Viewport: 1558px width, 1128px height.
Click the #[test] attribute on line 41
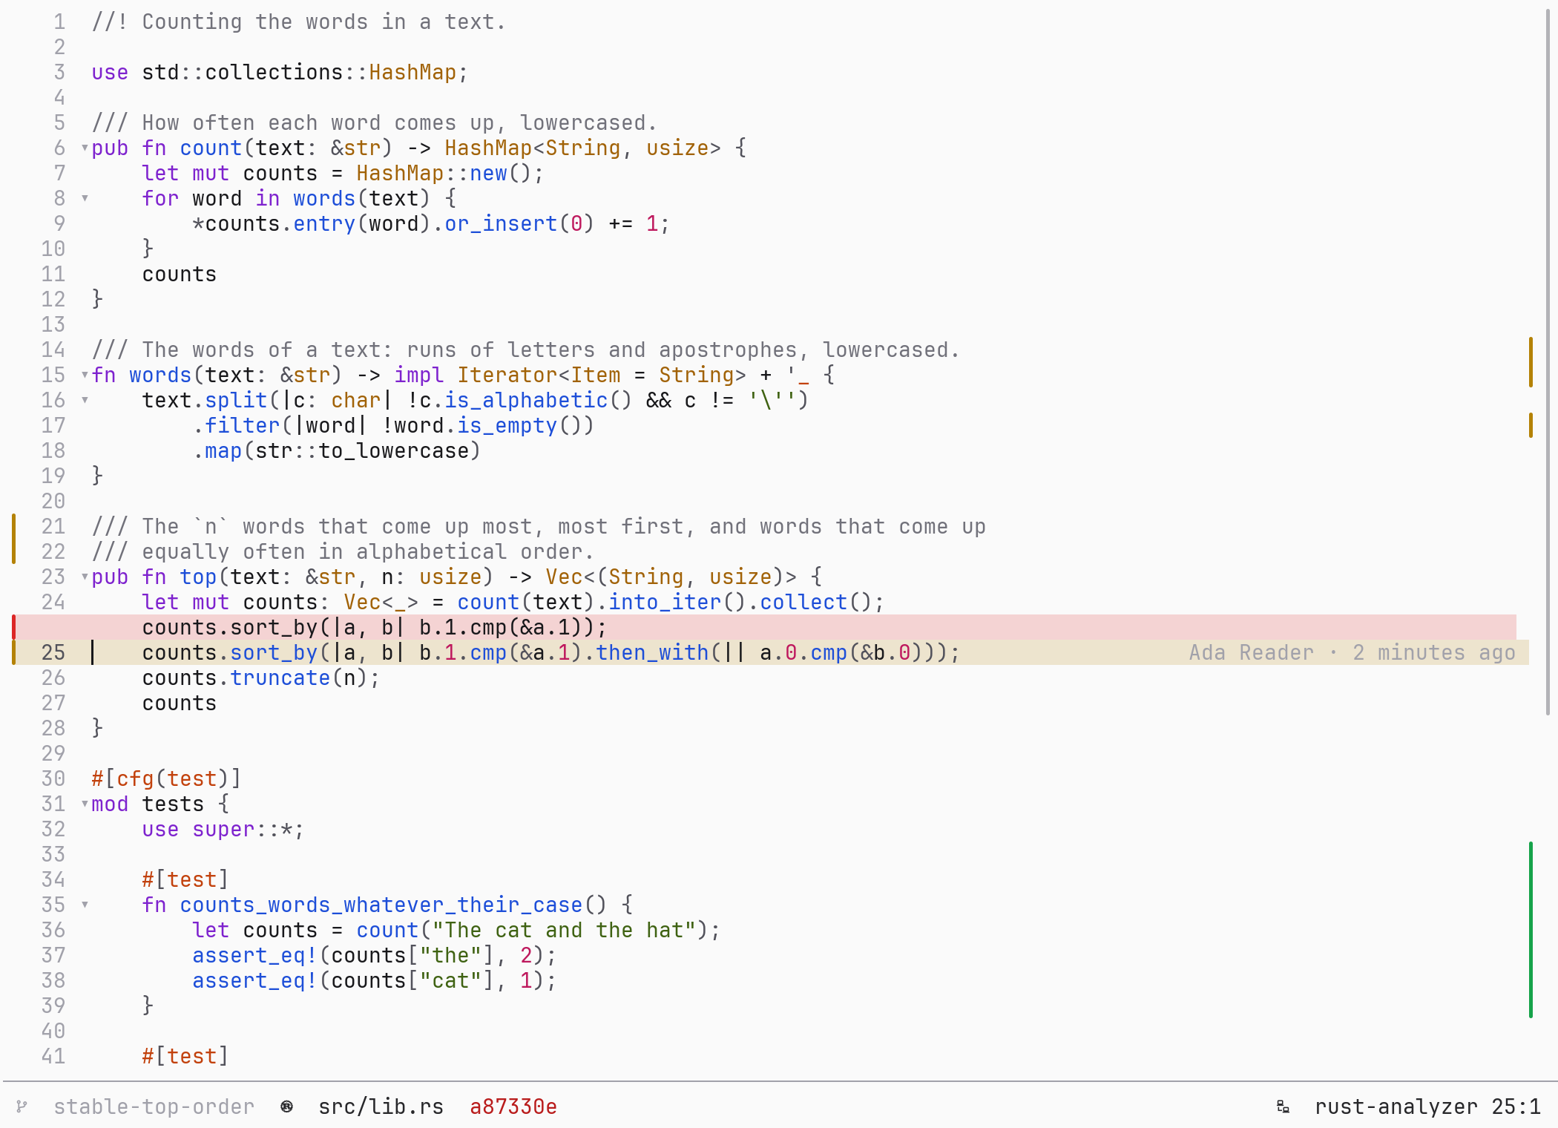point(185,1057)
